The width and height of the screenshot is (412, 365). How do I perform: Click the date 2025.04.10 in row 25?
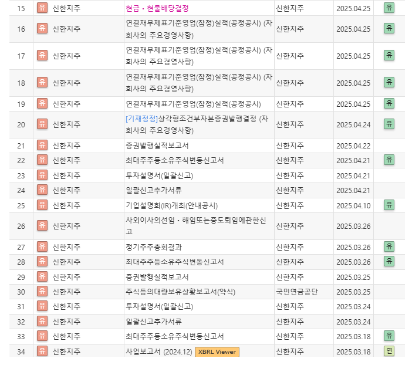click(x=353, y=205)
